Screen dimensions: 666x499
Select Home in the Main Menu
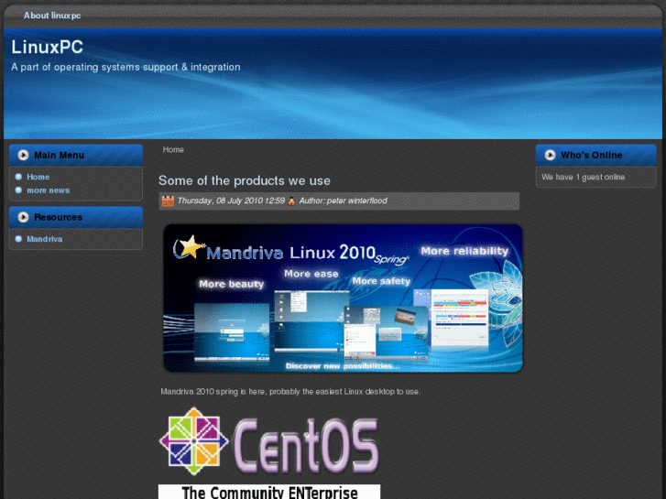point(38,177)
